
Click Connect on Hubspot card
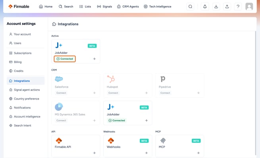tap(113, 93)
